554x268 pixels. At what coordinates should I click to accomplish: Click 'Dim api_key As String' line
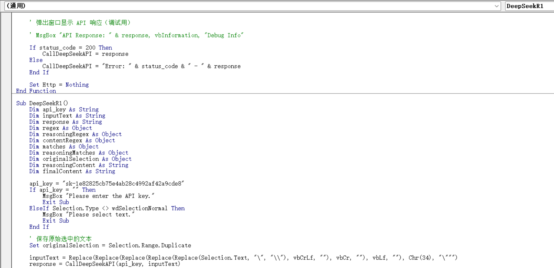(x=64, y=109)
